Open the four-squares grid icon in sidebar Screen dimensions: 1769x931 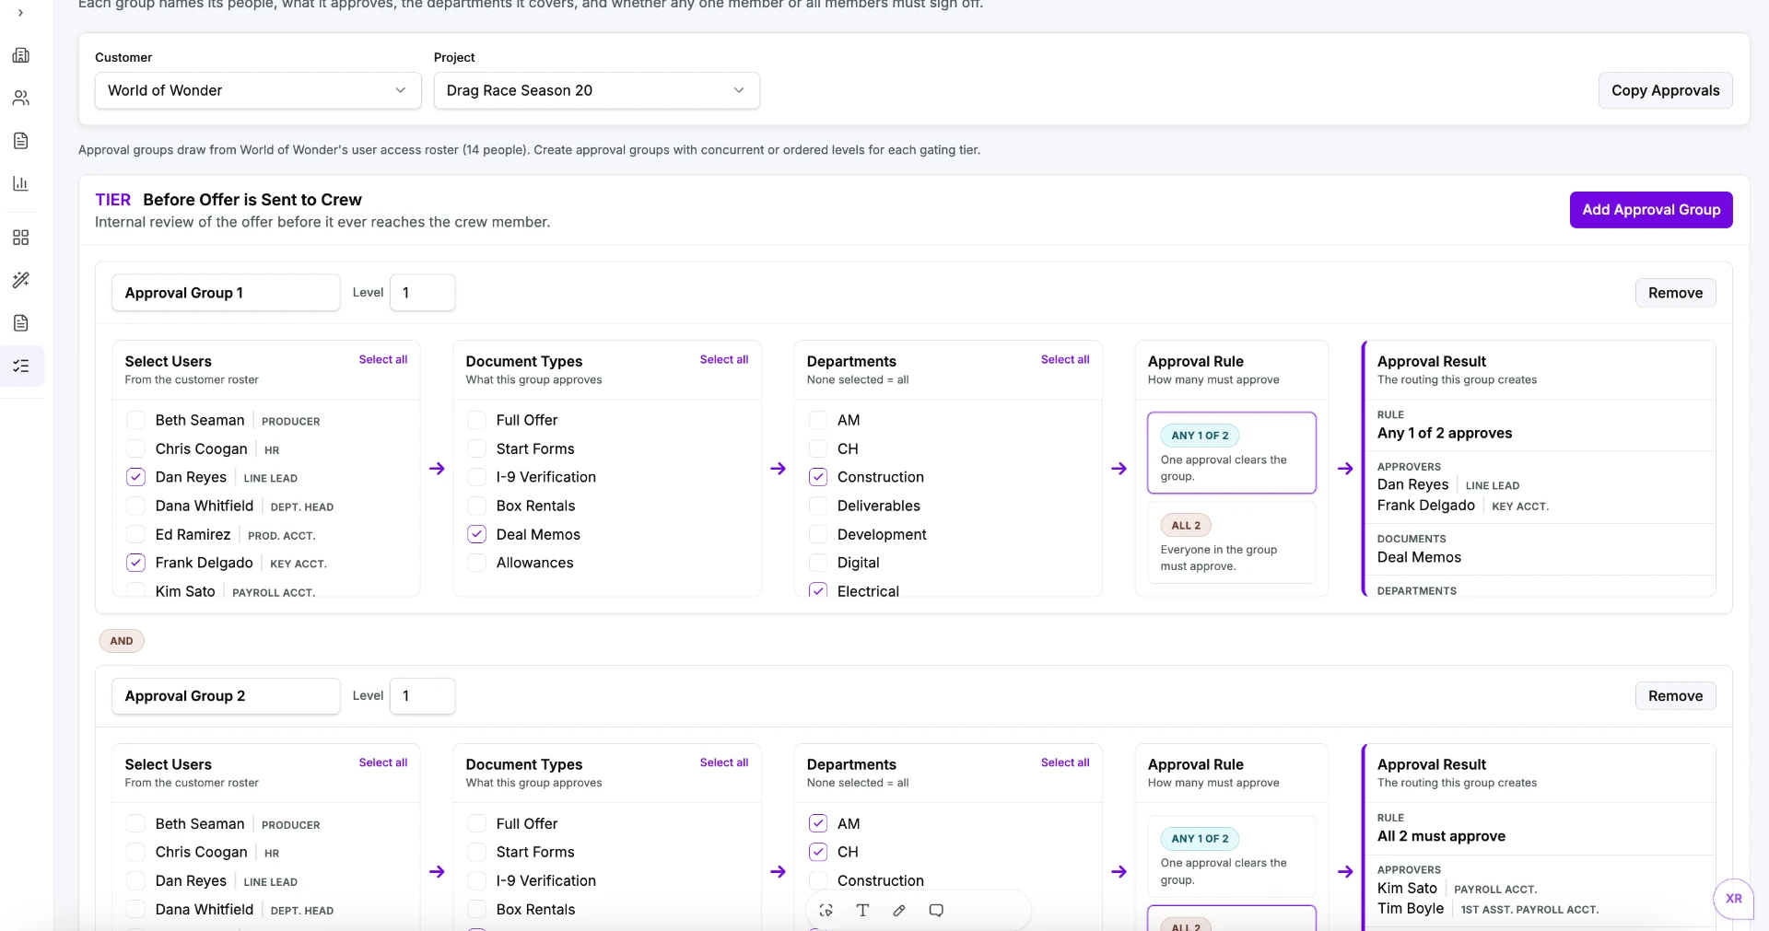(21, 238)
